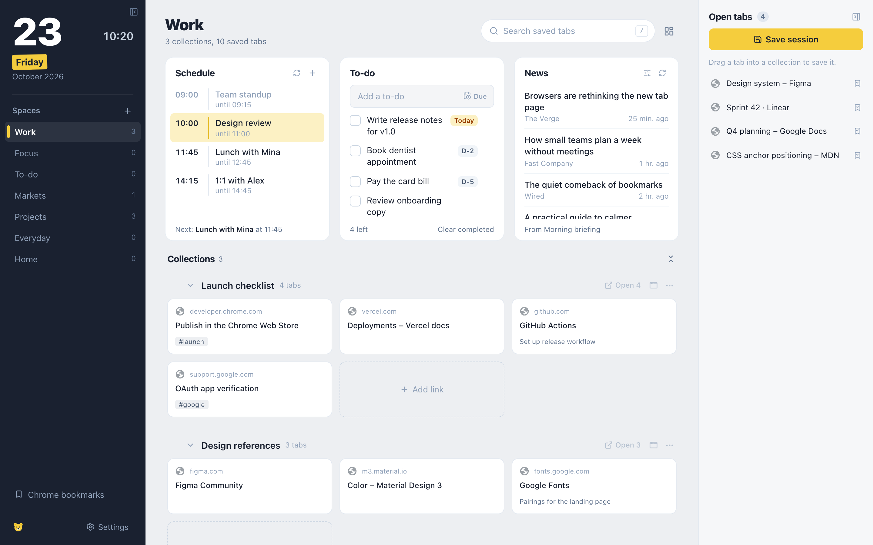The height and width of the screenshot is (545, 873).
Task: Click Add link in Launch checklist
Action: click(422, 389)
